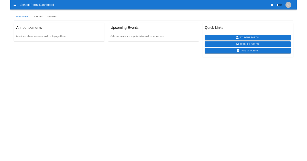Click the Announcements card

pos(59,31)
